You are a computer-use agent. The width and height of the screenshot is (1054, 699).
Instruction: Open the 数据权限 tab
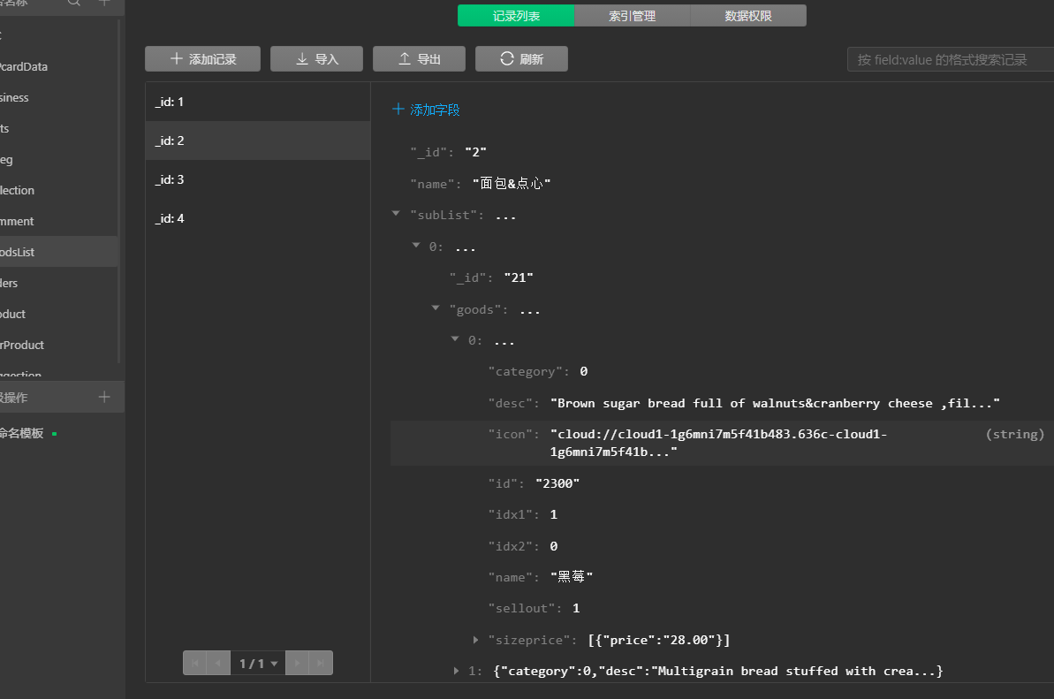pyautogui.click(x=748, y=15)
